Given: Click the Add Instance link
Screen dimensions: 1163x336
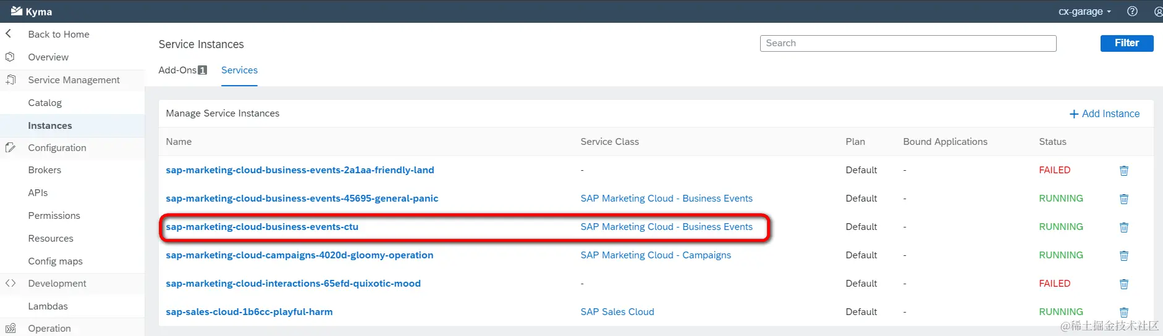Looking at the screenshot, I should tap(1104, 114).
